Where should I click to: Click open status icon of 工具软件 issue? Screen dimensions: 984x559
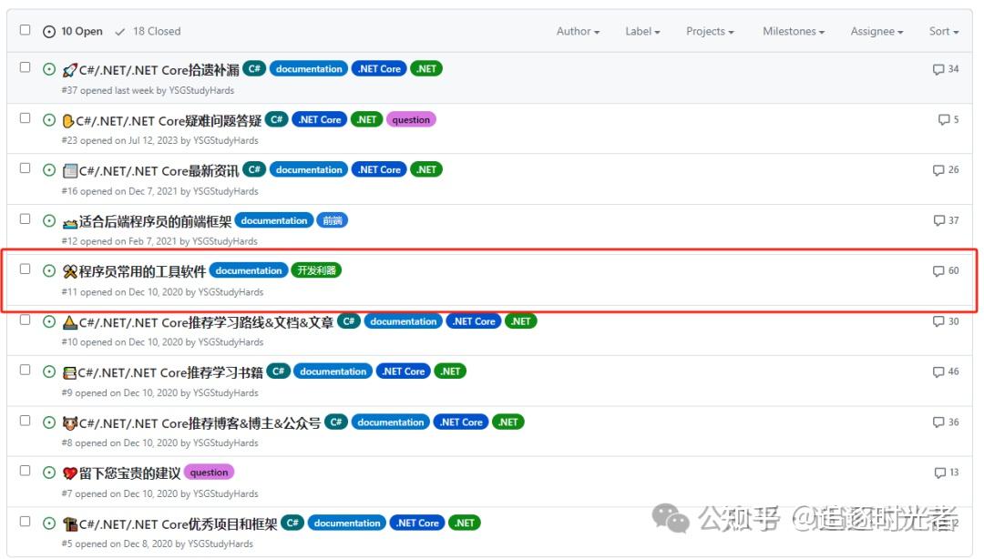pyautogui.click(x=49, y=271)
